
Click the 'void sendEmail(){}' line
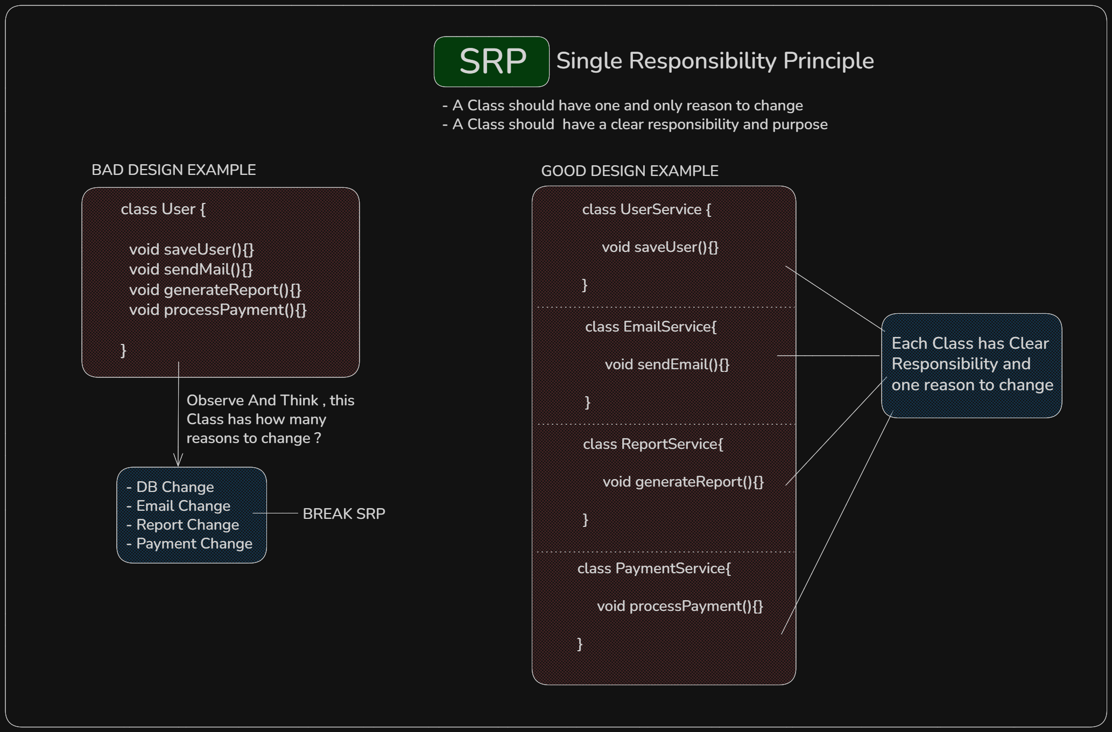coord(667,364)
